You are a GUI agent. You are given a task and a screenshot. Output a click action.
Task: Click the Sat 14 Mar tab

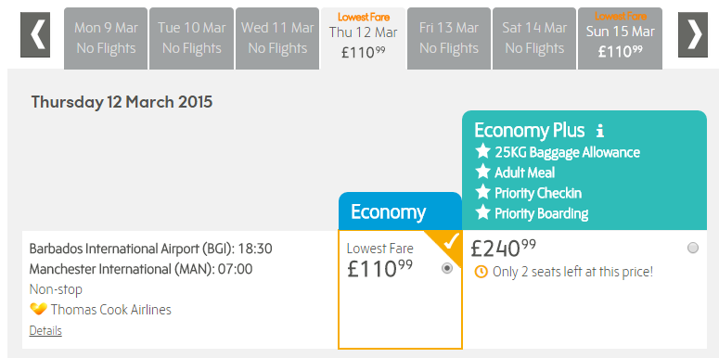point(534,39)
